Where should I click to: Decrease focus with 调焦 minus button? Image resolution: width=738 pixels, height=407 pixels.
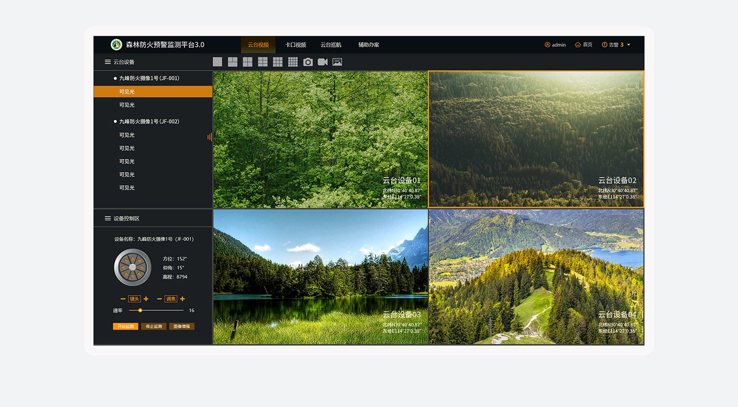(159, 299)
